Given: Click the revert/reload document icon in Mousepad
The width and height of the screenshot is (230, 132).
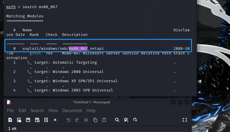Looking at the screenshot, I should (x=46, y=120).
